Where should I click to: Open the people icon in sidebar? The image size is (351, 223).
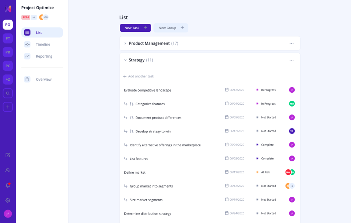click(8, 170)
